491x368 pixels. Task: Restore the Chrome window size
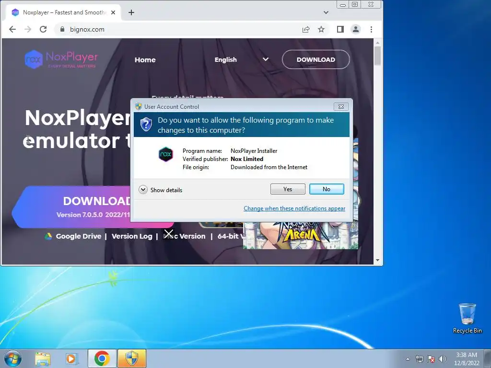(355, 4)
